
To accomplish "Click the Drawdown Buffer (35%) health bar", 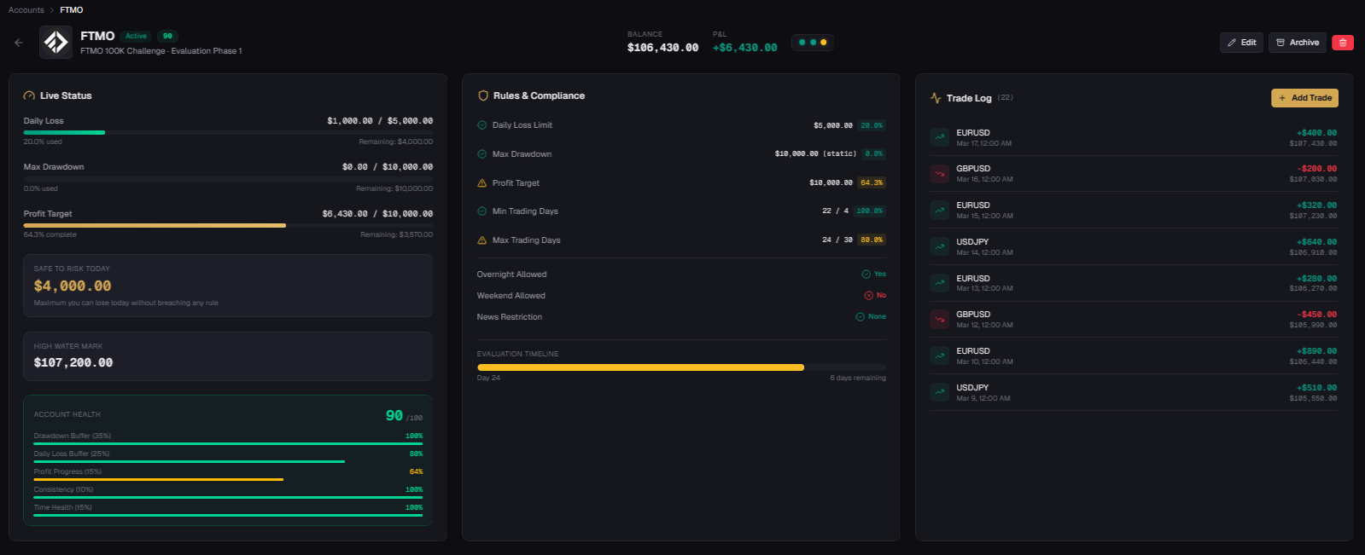I will coord(228,443).
